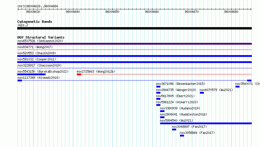The image size is (260, 147).
Task: Open nsv3048897 (Fan2017) variant label
Action: coord(189,127)
